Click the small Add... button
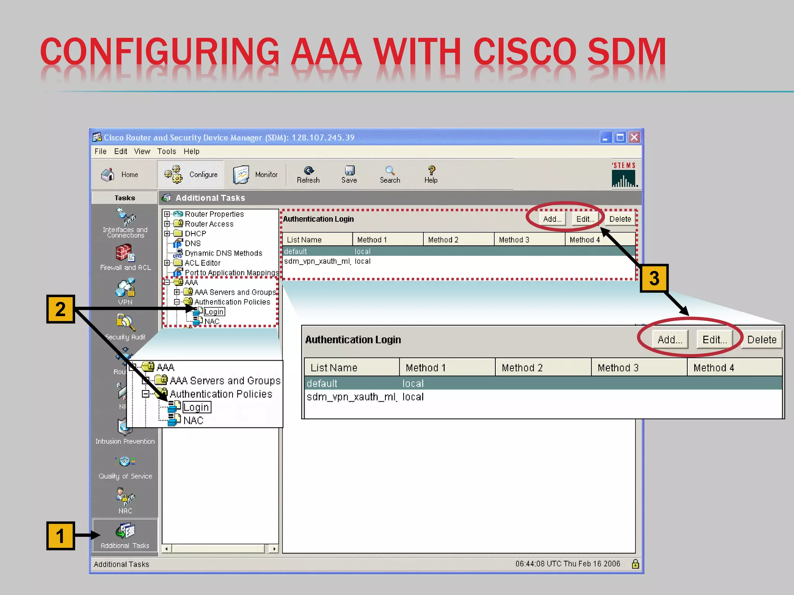 pos(552,219)
